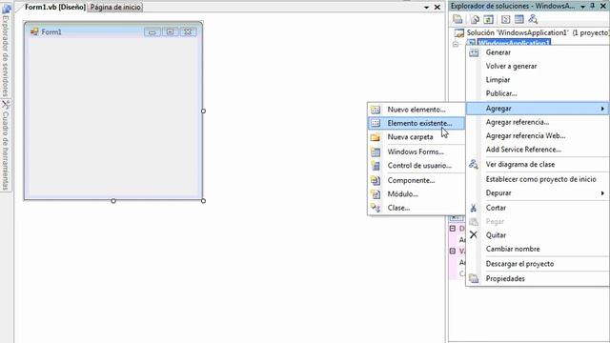This screenshot has width=610, height=343.
Task: Expand the Agregar submenu arrow
Action: tap(602, 109)
